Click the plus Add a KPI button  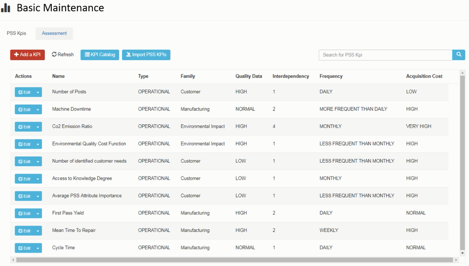(x=27, y=54)
